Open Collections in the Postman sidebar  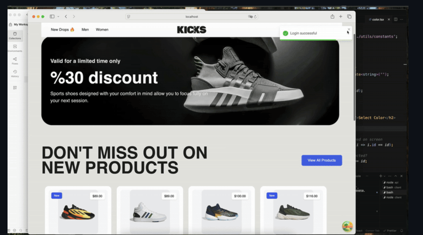pos(15,36)
